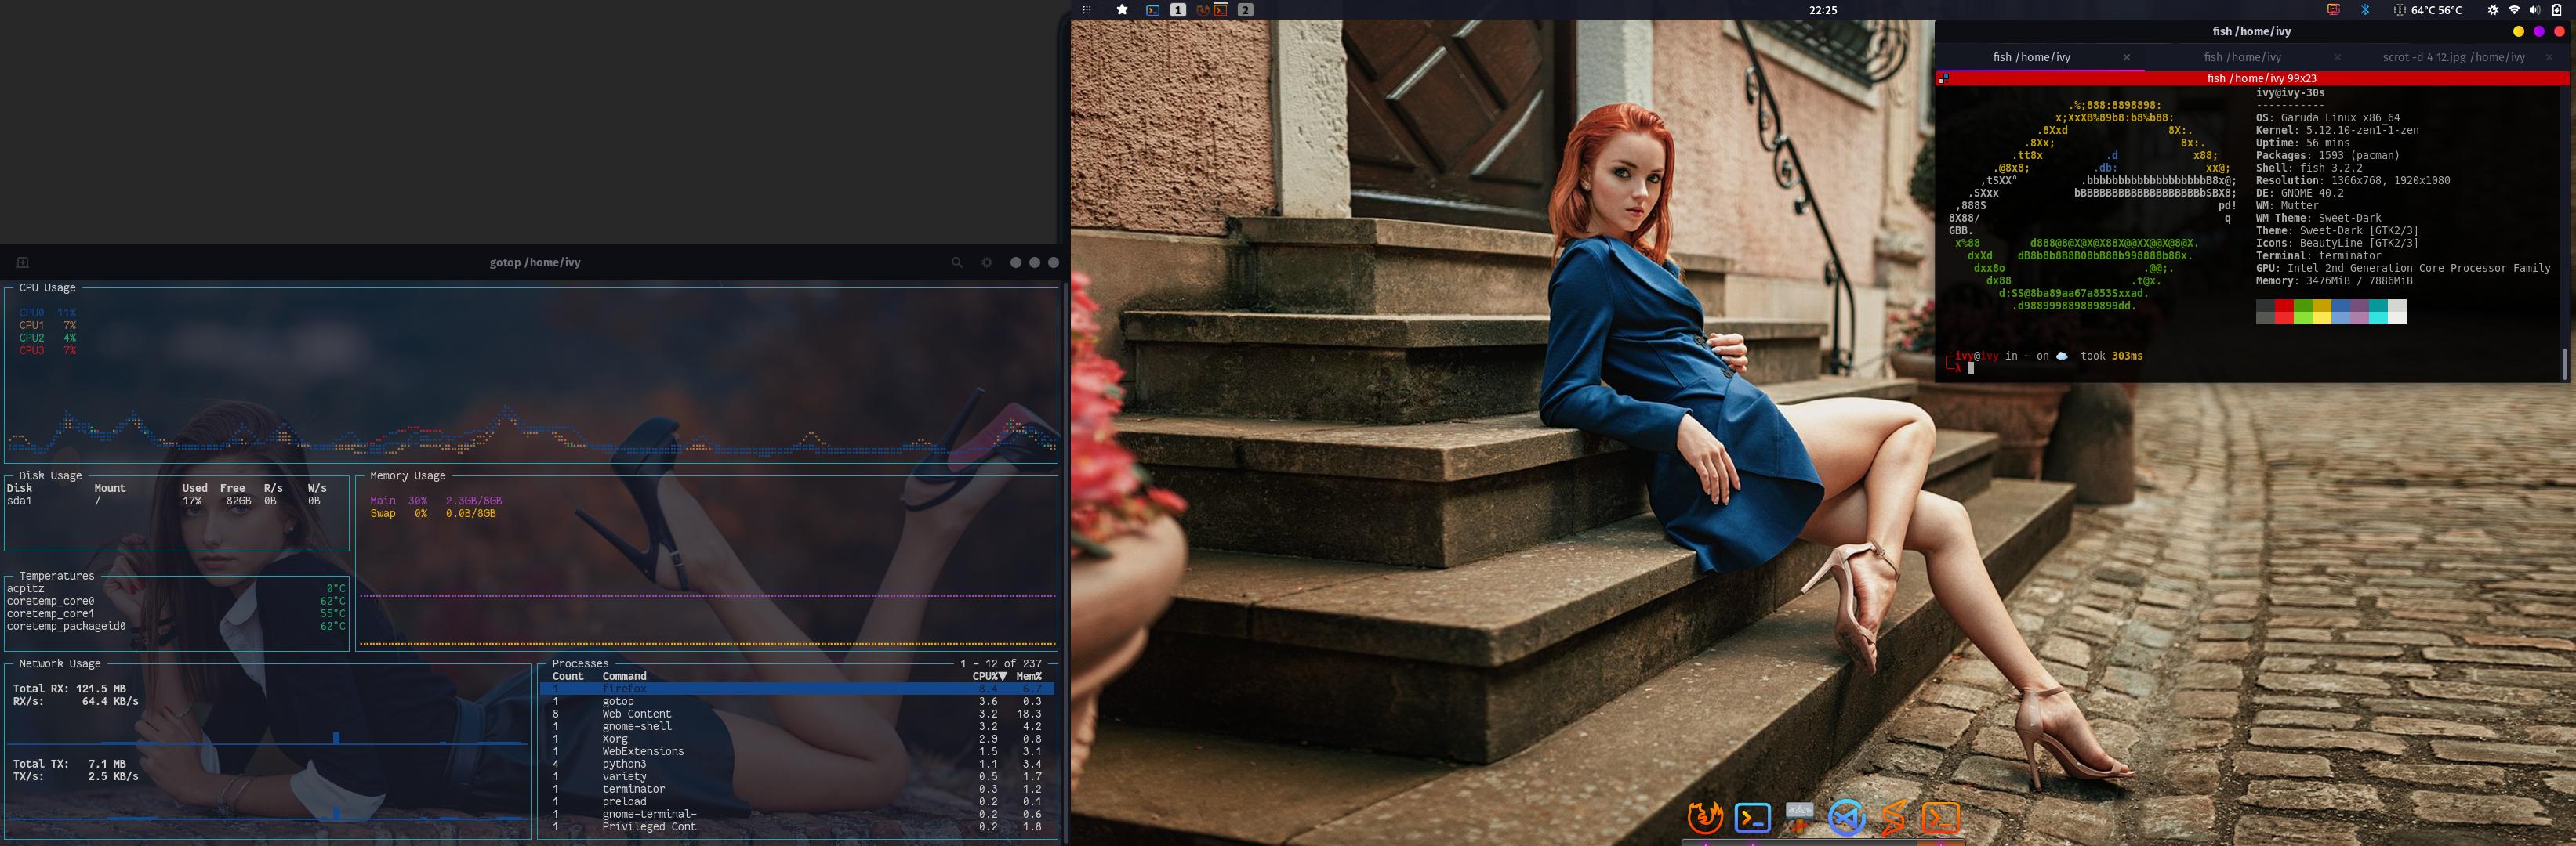This screenshot has width=2576, height=846.
Task: Switch to workspace 1 indicator
Action: point(1179,10)
